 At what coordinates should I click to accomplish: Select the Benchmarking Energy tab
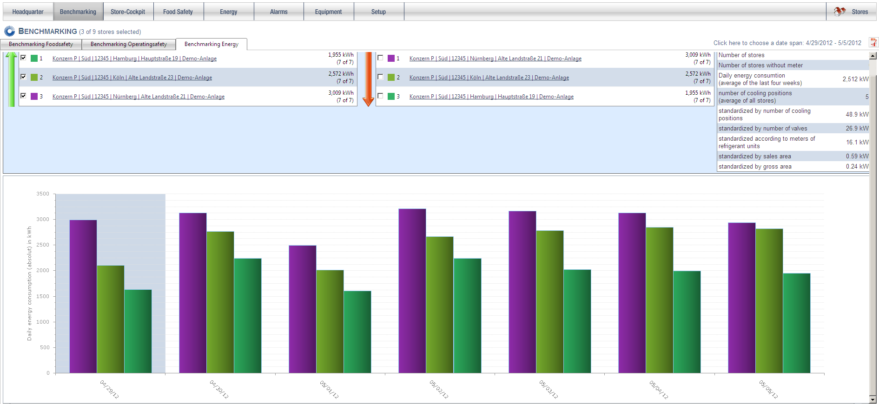coord(211,44)
